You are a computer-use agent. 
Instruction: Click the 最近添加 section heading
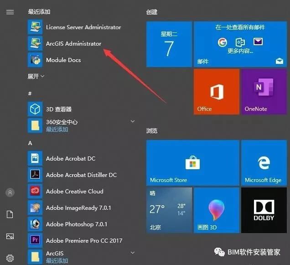39,12
